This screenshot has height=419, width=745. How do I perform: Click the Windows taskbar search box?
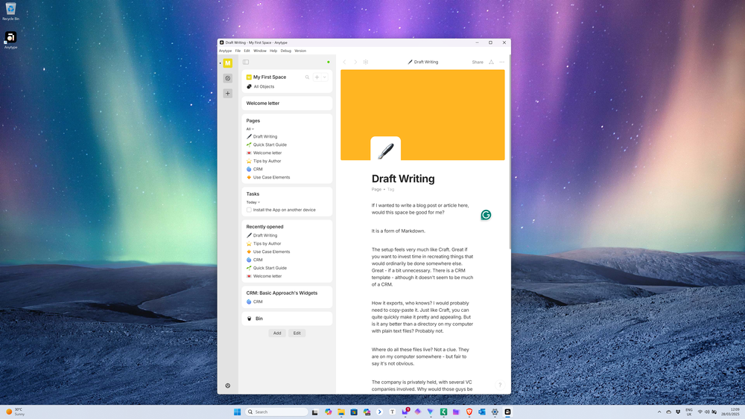tap(277, 412)
